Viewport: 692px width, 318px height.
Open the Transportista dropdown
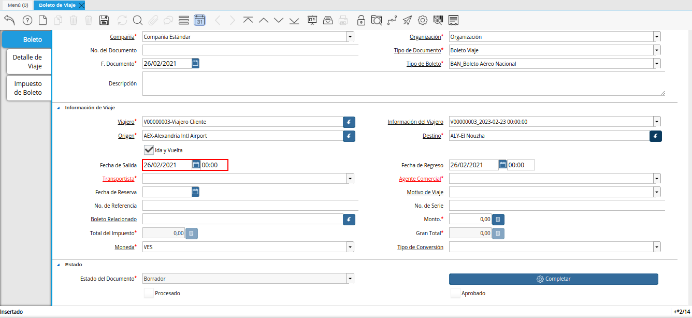click(x=350, y=179)
